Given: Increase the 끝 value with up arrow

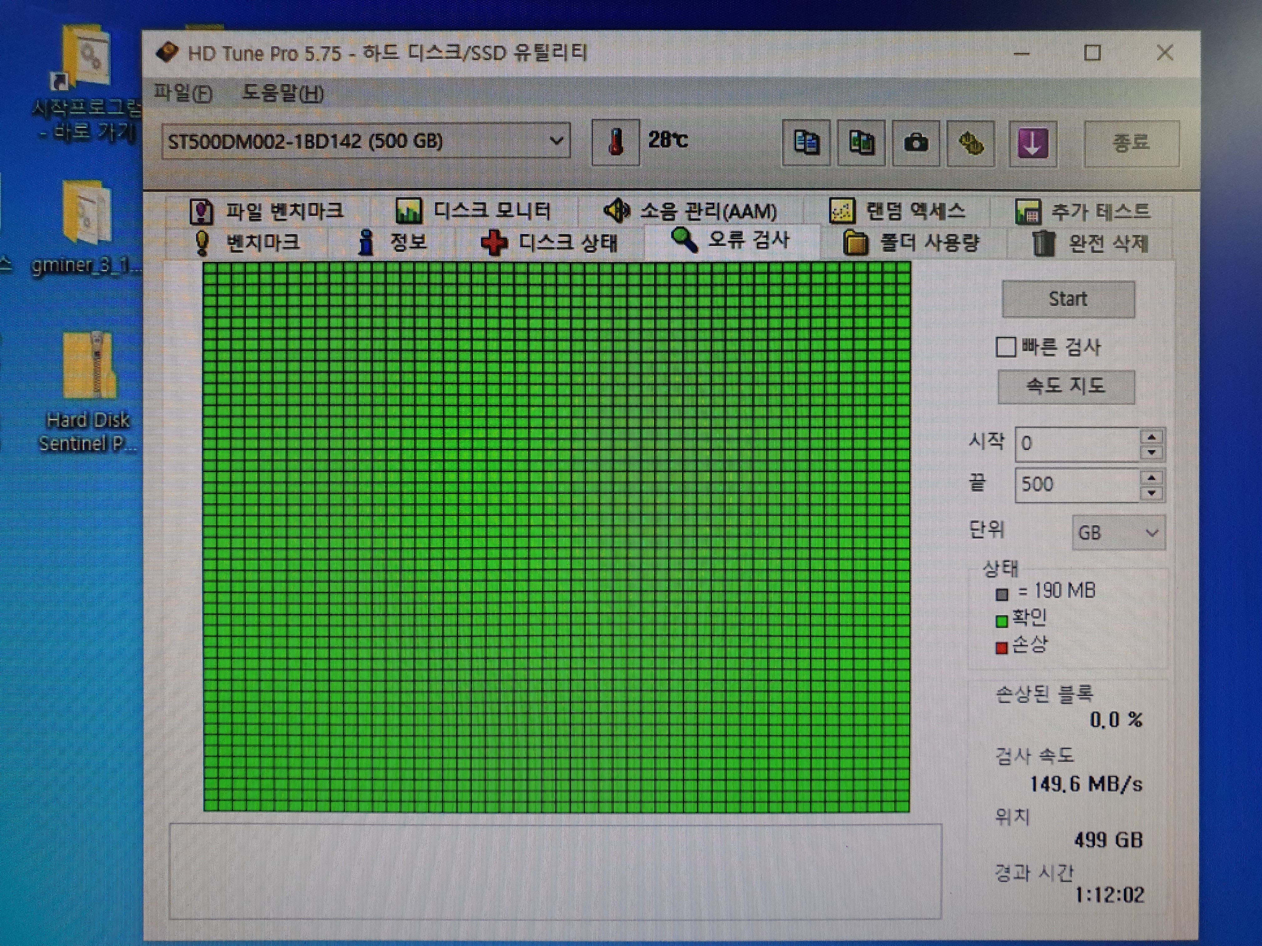Looking at the screenshot, I should click(x=1151, y=478).
